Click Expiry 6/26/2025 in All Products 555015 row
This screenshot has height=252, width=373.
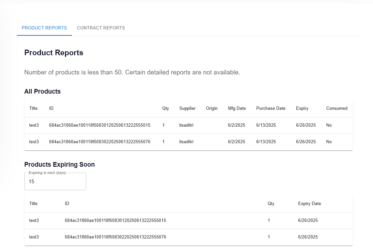(306, 125)
